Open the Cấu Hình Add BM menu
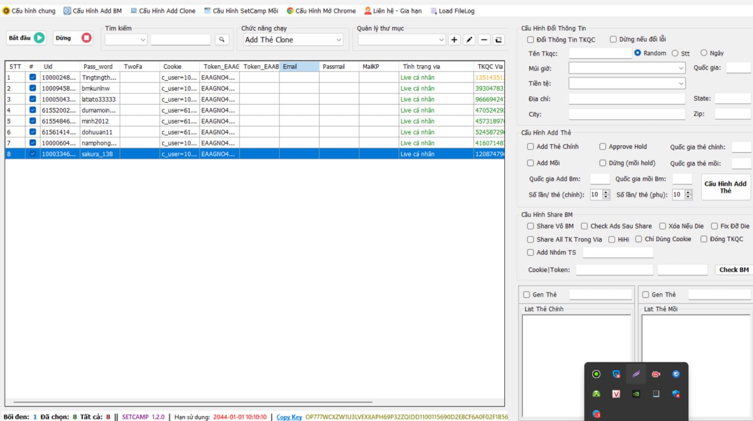The height and width of the screenshot is (421, 753). coord(92,11)
